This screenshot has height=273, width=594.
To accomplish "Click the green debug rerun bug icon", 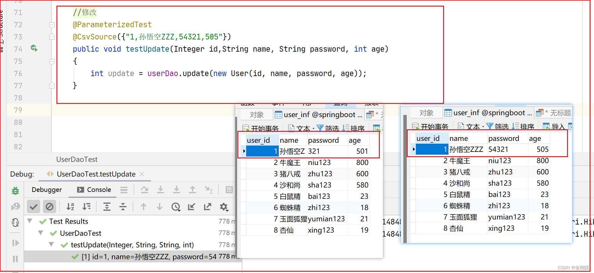I will [15, 190].
